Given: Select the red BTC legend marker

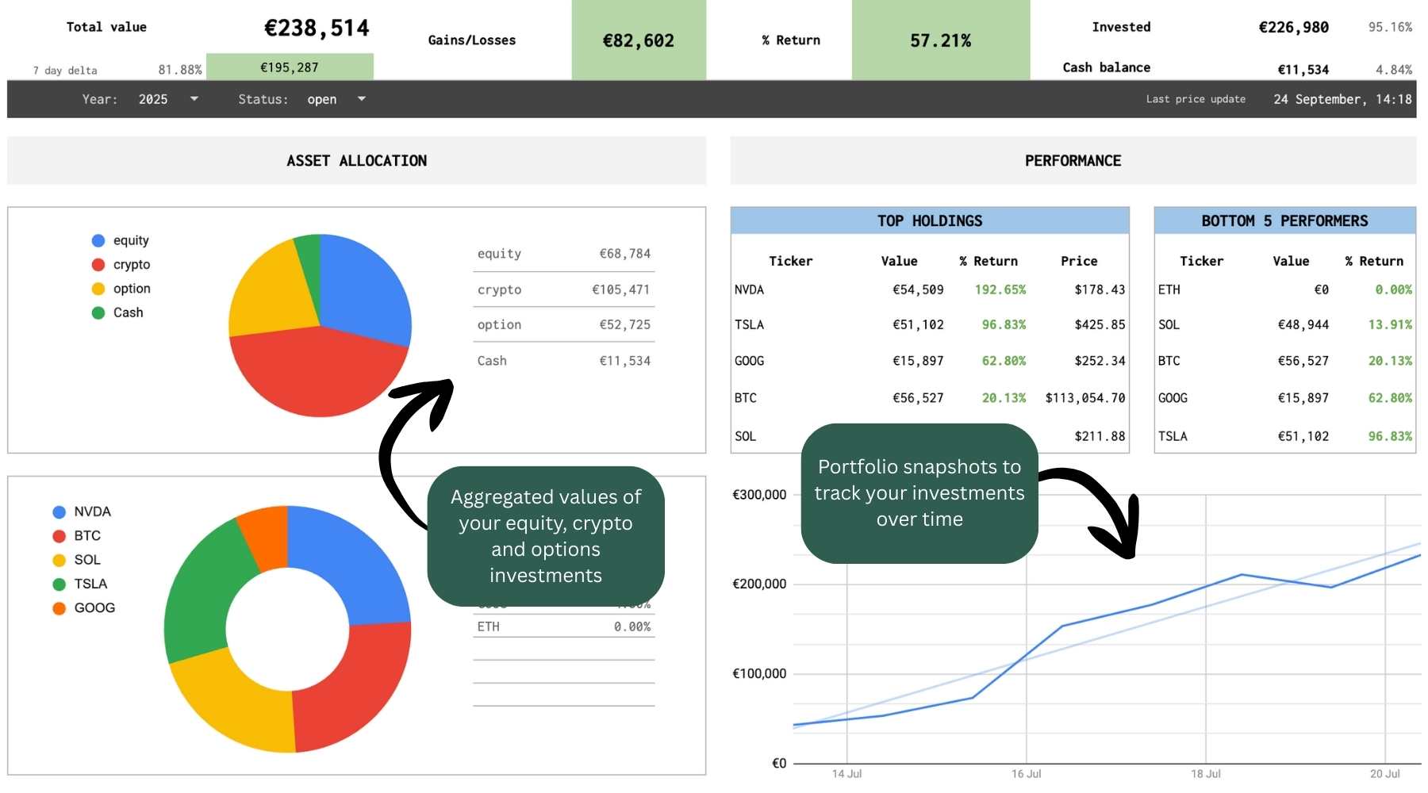Looking at the screenshot, I should [x=59, y=536].
